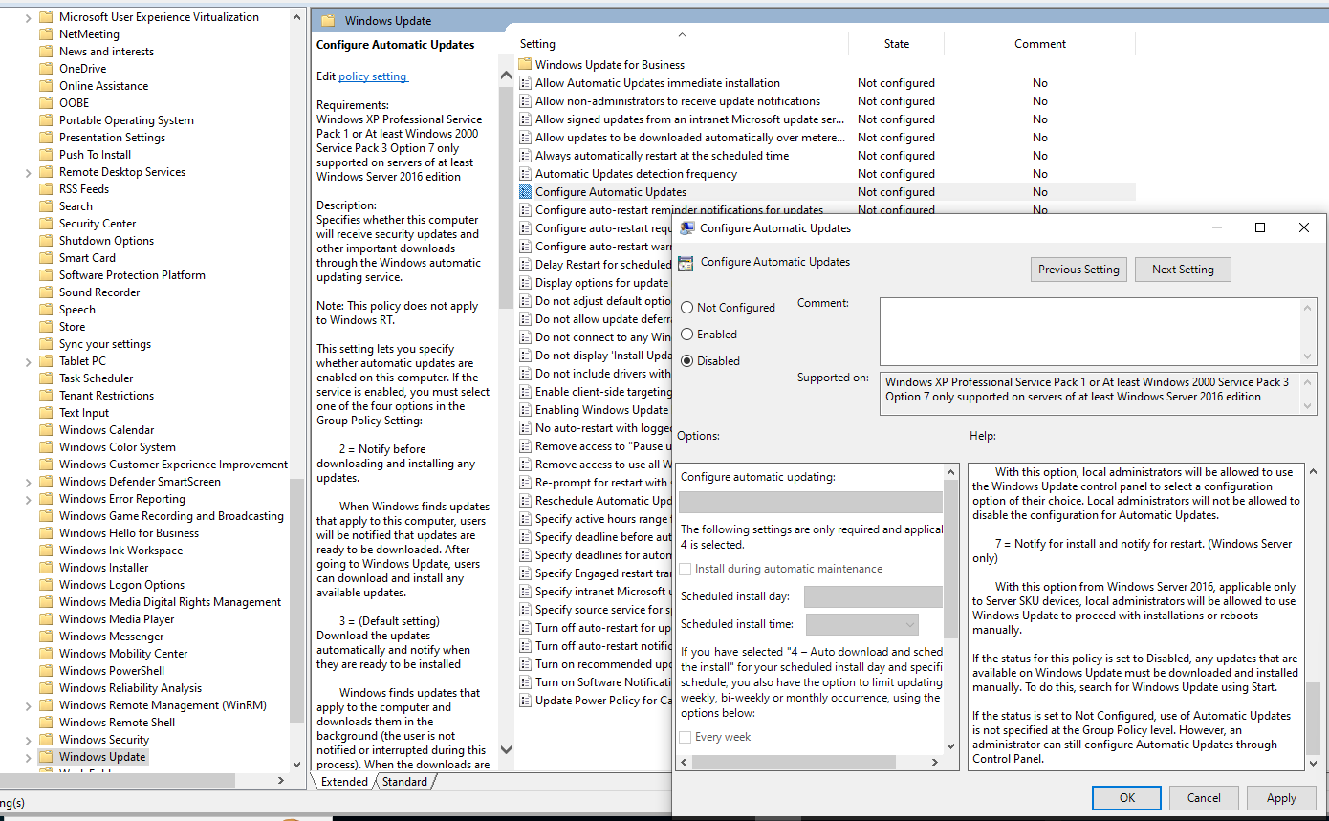Expand the Windows Defender SmartScreen node
Viewport: 1329px width, 821px height.
[27, 482]
